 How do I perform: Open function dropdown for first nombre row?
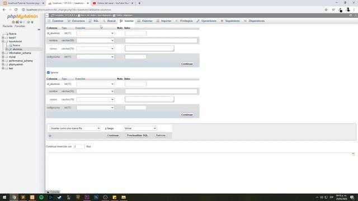tap(95, 41)
